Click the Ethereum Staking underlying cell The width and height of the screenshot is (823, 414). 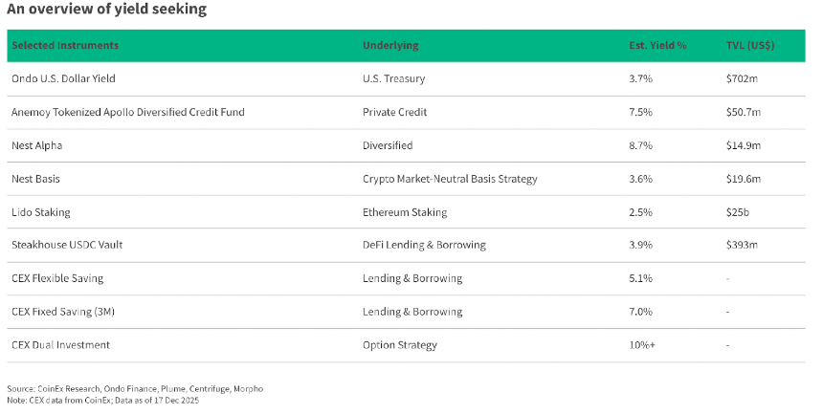pyautogui.click(x=405, y=211)
